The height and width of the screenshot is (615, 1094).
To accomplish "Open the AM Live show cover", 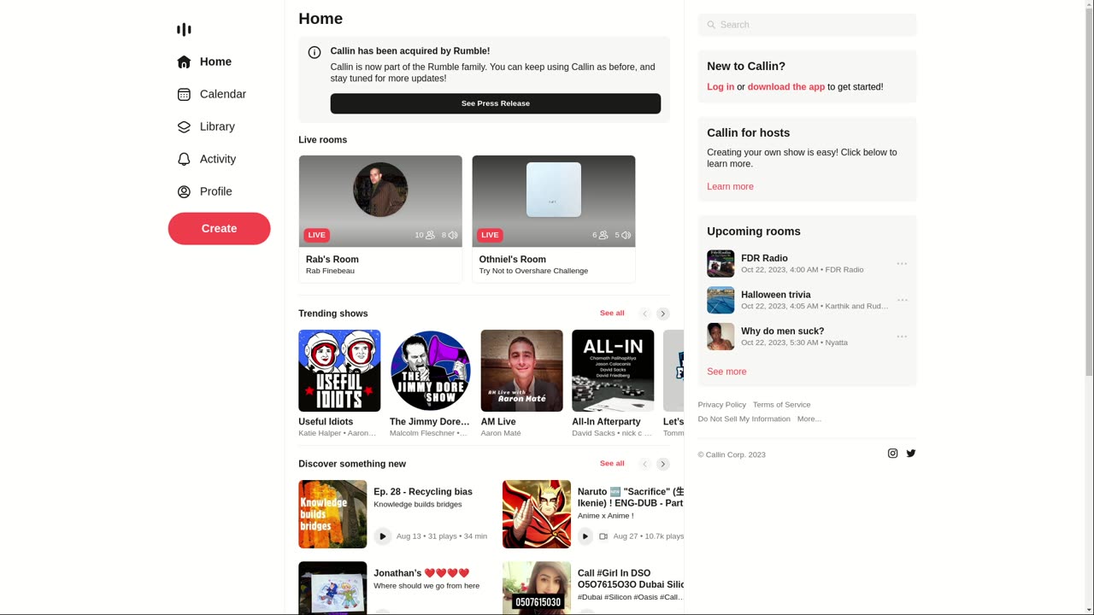I will click(x=521, y=371).
